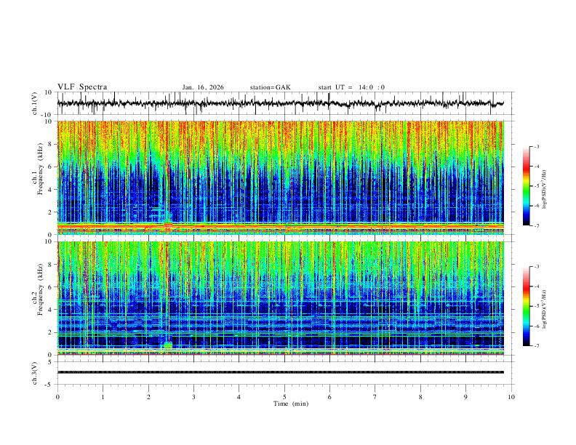Click the upper PSD color bar
The width and height of the screenshot is (576, 445).
click(x=526, y=185)
